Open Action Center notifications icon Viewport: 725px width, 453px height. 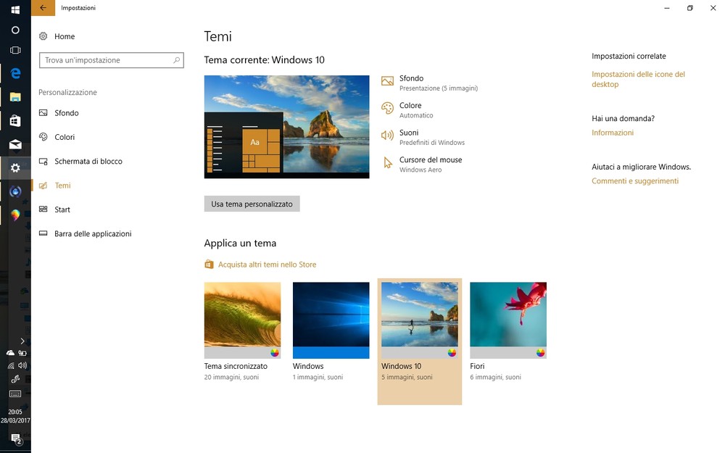coord(16,439)
